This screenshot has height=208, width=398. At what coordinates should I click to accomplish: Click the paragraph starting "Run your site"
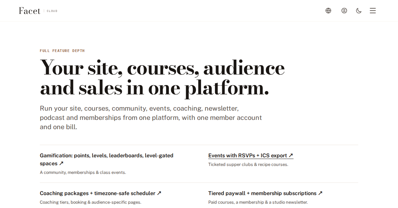pos(151,118)
